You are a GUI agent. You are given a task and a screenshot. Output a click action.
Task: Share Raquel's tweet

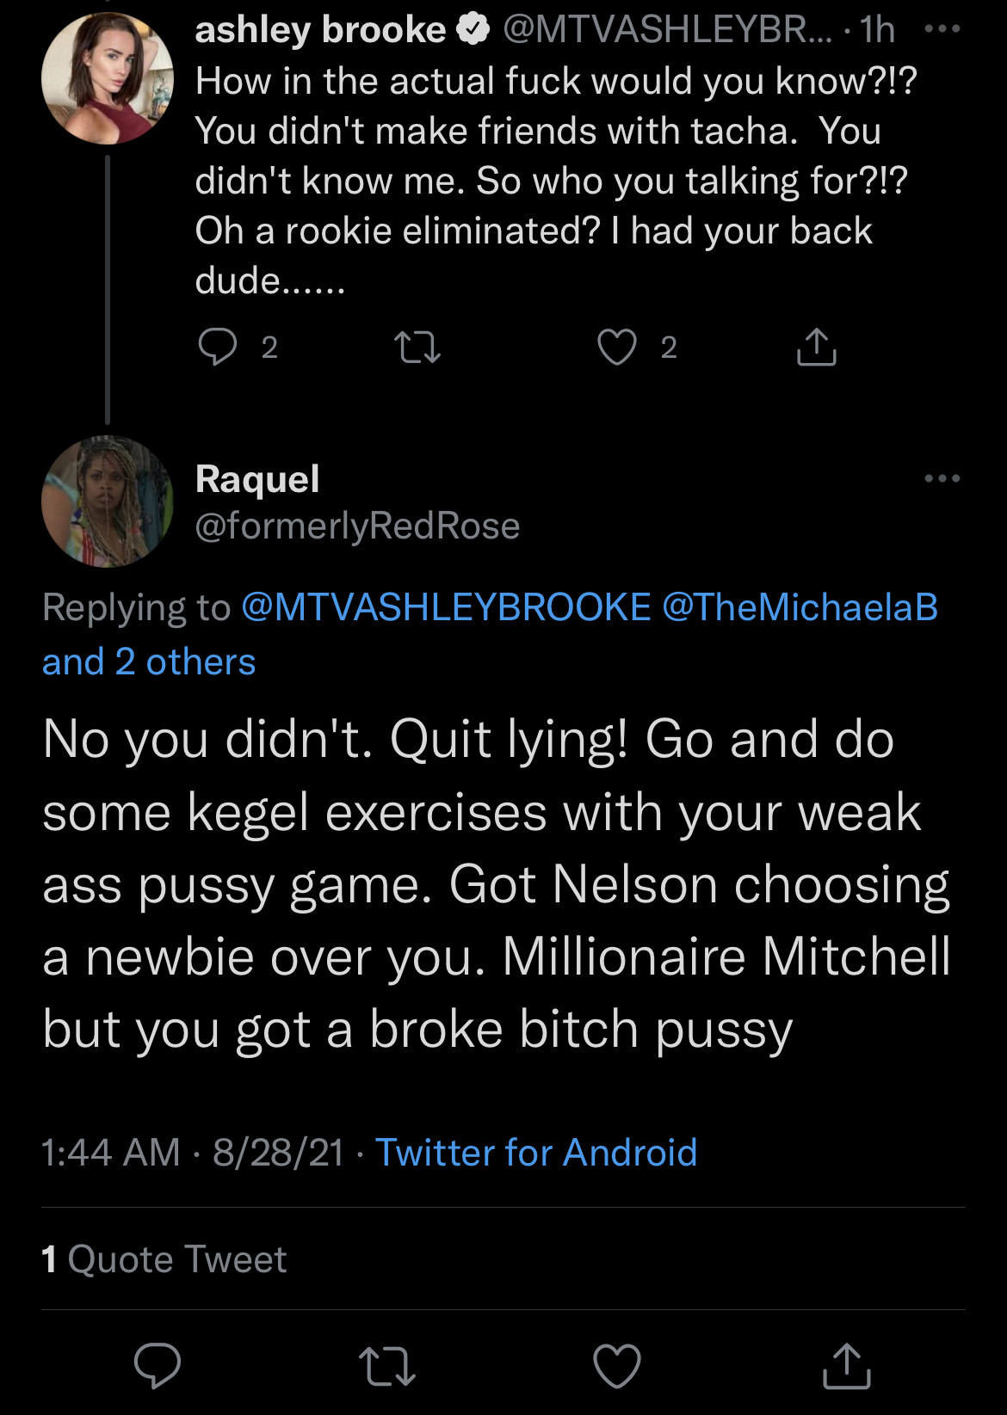pos(847,1365)
